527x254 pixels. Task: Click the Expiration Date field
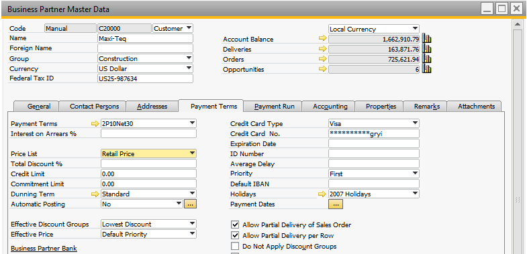pos(374,143)
